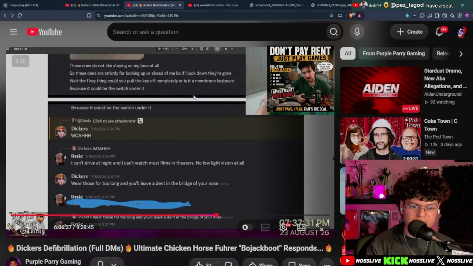Image resolution: width=473 pixels, height=266 pixels.
Task: Open AidenUnderground channel link
Action: 443,94
